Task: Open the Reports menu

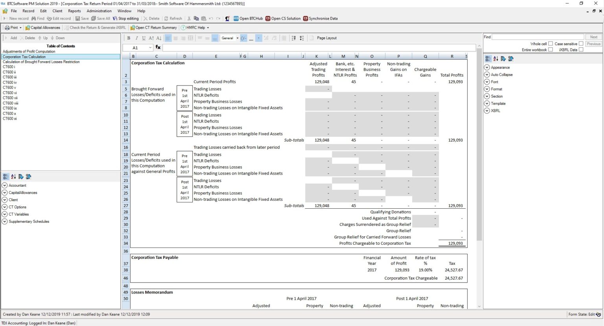Action: click(74, 11)
